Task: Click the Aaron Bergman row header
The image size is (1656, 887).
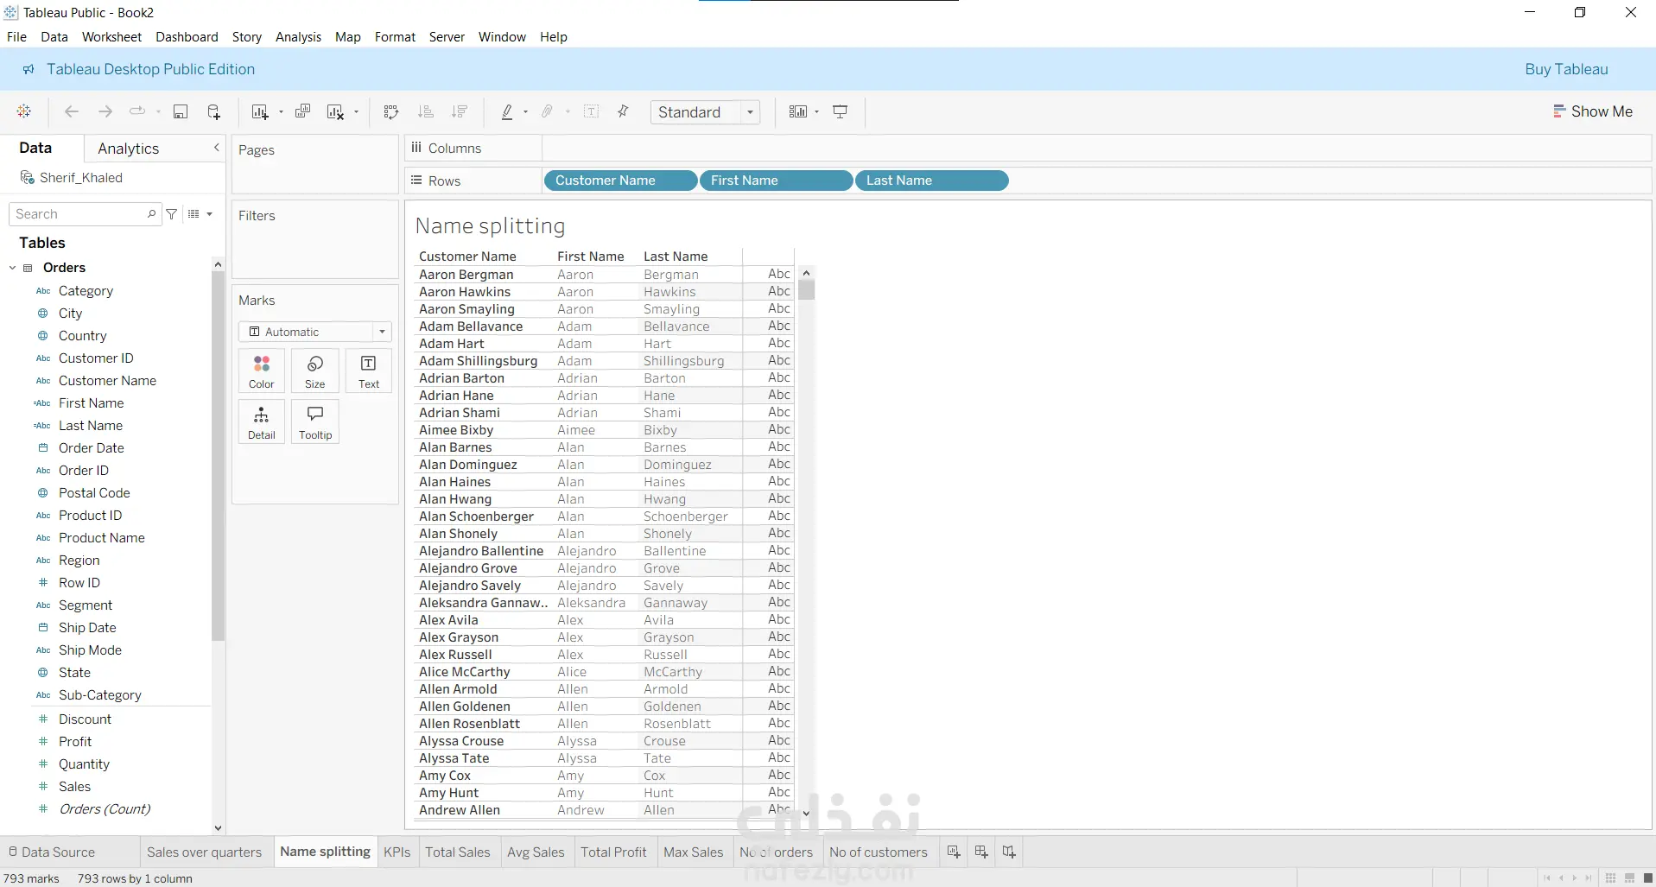Action: coord(466,275)
